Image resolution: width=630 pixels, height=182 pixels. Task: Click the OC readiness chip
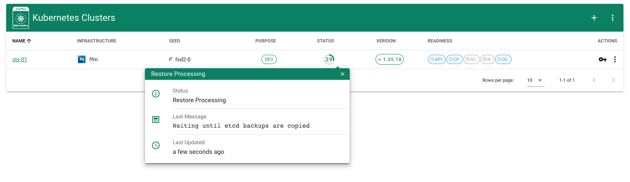click(x=503, y=59)
